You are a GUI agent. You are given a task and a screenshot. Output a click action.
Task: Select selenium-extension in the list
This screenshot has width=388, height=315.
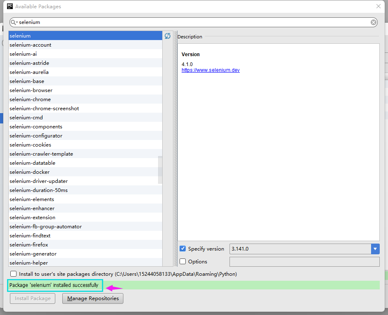click(85, 217)
